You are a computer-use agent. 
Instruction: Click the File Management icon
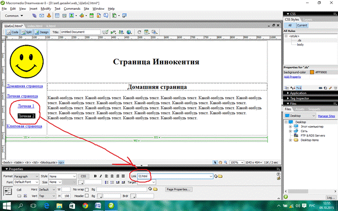121,32
